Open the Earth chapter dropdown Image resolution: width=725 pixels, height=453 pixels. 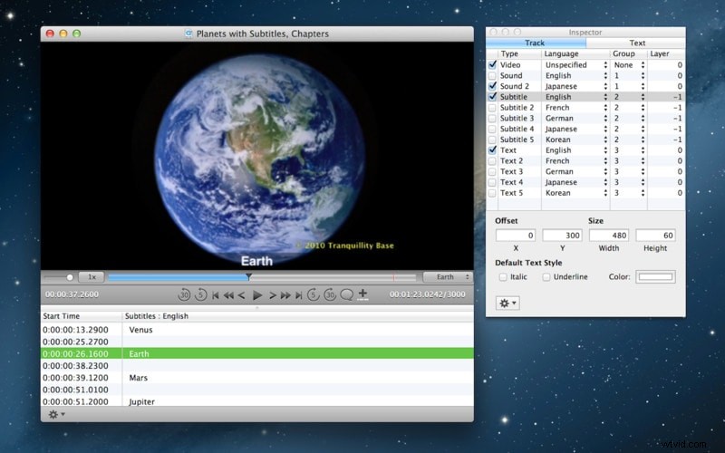(x=447, y=277)
